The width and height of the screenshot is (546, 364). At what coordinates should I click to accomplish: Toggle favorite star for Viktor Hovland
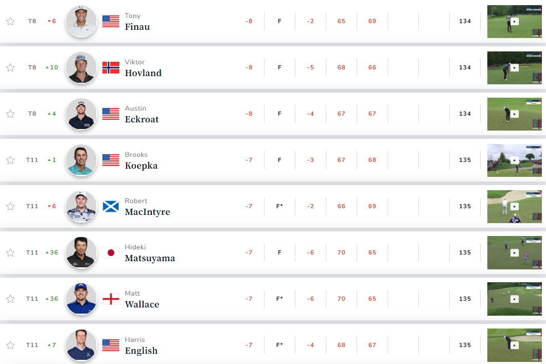[10, 67]
